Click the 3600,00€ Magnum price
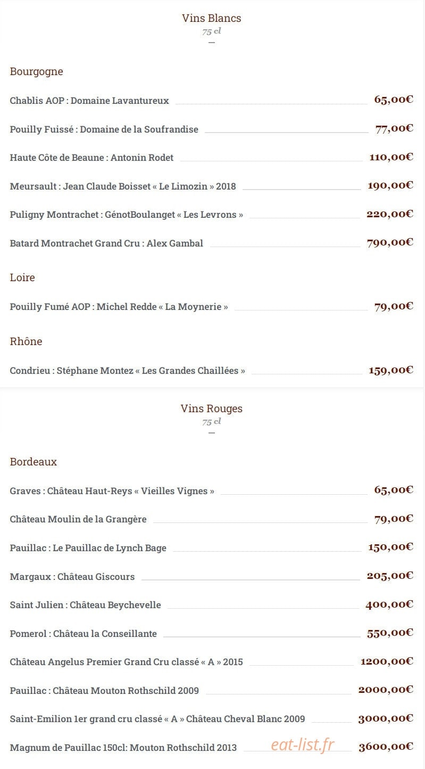Image resolution: width=425 pixels, height=769 pixels. 386,747
